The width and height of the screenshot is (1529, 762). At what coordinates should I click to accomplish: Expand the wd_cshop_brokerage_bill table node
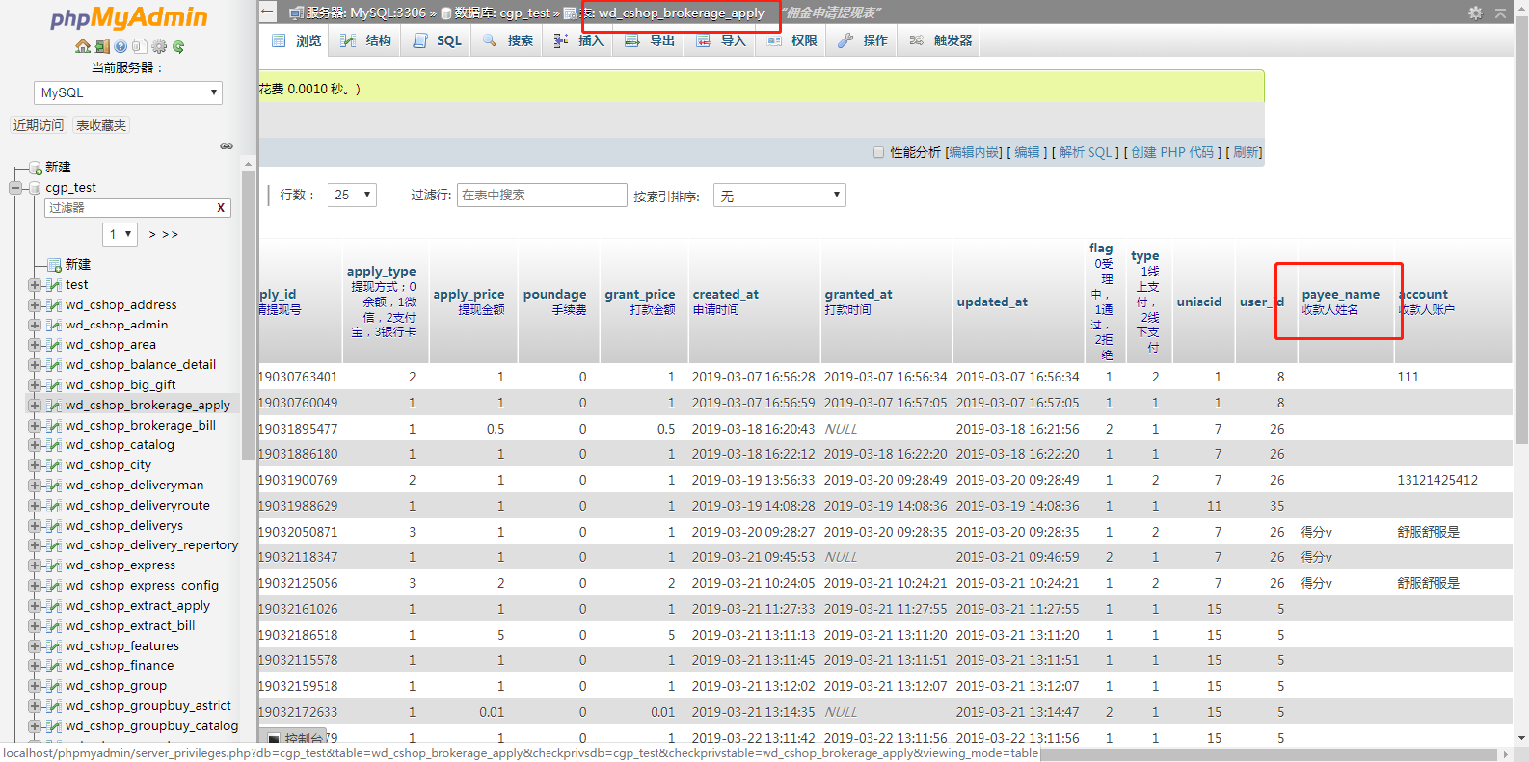click(x=35, y=425)
